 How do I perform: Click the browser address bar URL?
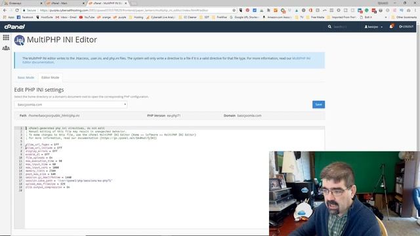[124, 10]
